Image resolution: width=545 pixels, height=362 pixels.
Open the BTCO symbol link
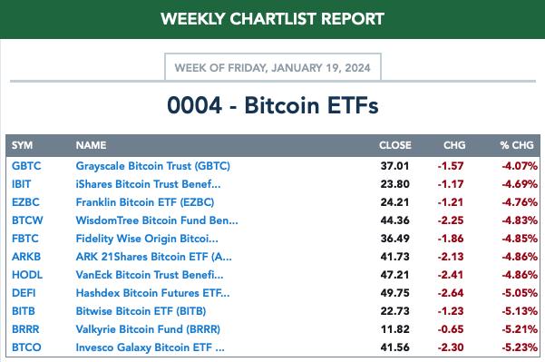click(x=26, y=347)
